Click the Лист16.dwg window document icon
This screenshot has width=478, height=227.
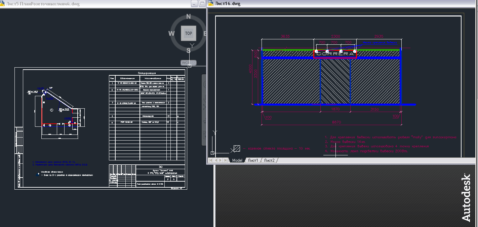coord(211,3)
